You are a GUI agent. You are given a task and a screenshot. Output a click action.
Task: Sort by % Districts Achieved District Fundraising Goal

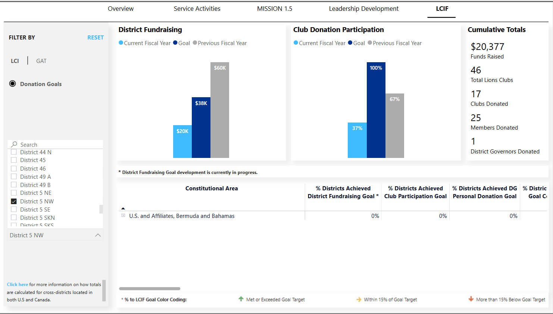[343, 192]
